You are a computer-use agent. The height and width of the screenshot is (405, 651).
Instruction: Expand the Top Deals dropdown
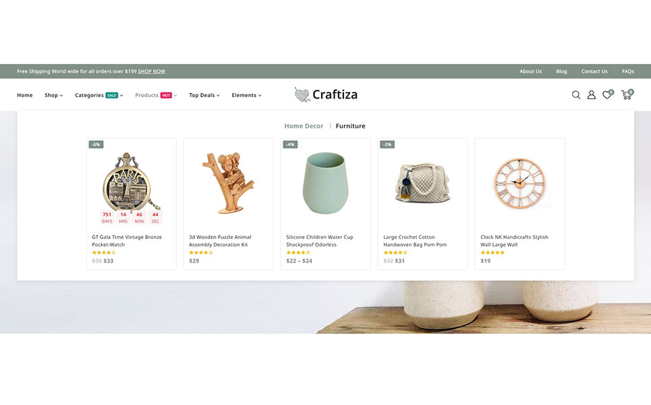click(204, 95)
